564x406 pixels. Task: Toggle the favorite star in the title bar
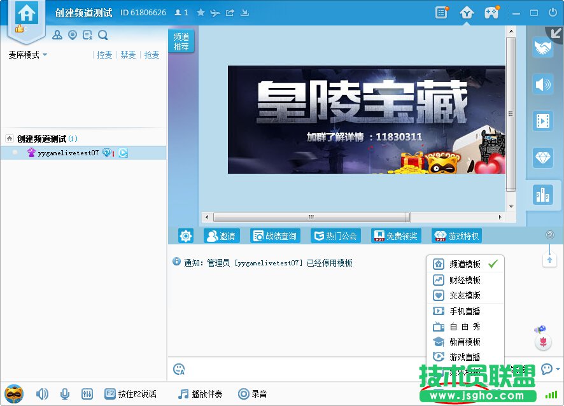tap(199, 12)
